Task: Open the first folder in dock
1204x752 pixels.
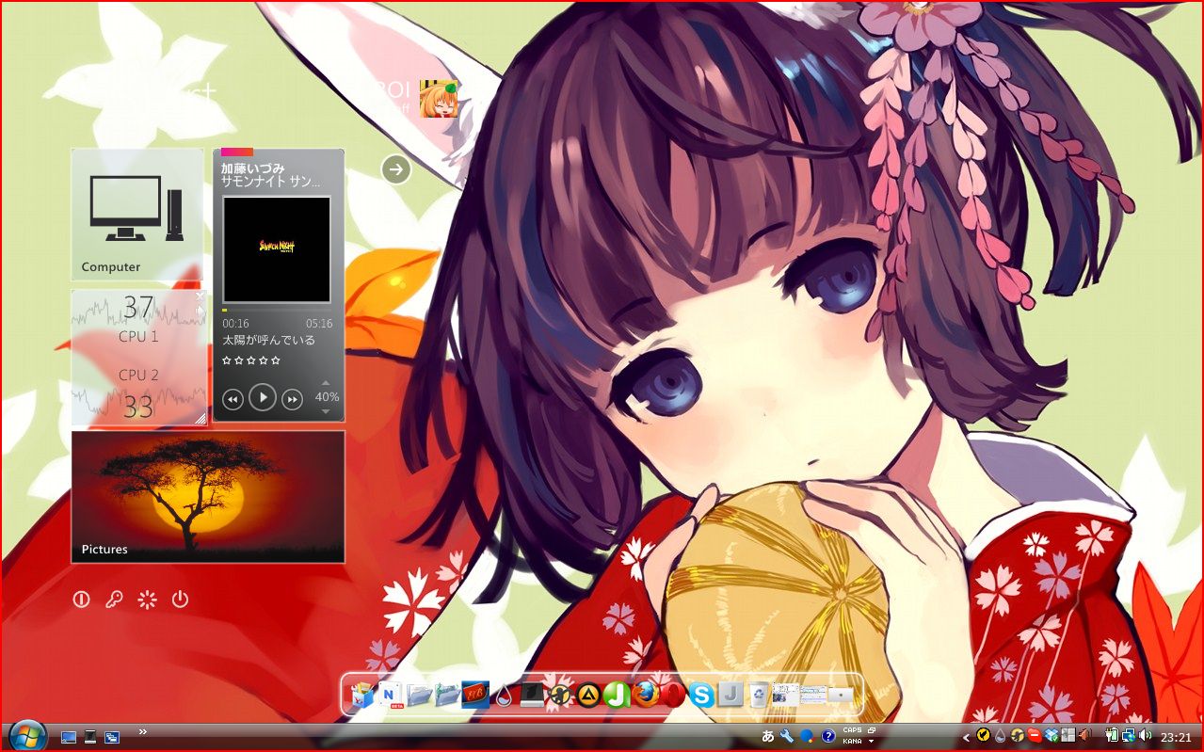Action: pyautogui.click(x=419, y=695)
